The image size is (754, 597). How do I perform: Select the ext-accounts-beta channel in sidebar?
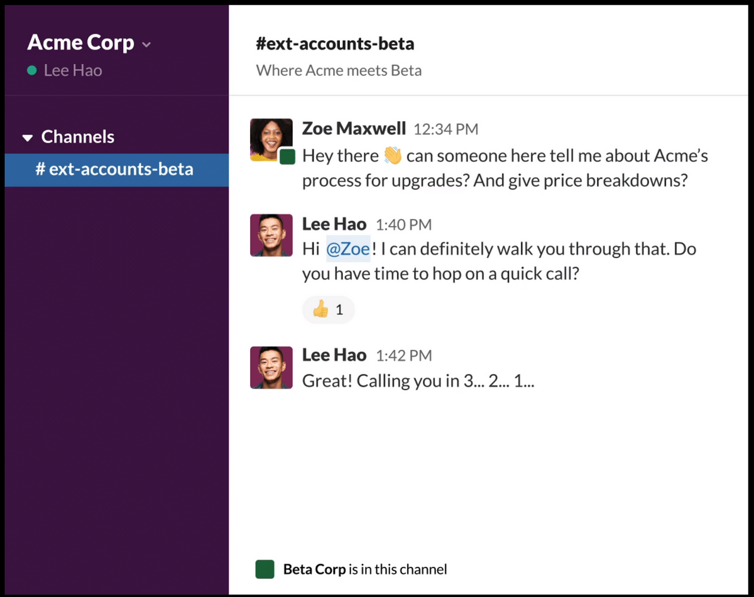pyautogui.click(x=114, y=169)
